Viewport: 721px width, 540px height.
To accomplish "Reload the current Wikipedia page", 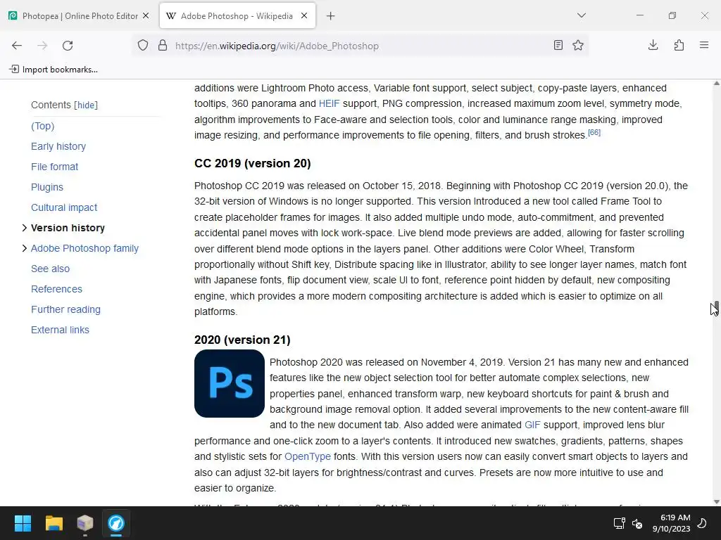I will [68, 46].
